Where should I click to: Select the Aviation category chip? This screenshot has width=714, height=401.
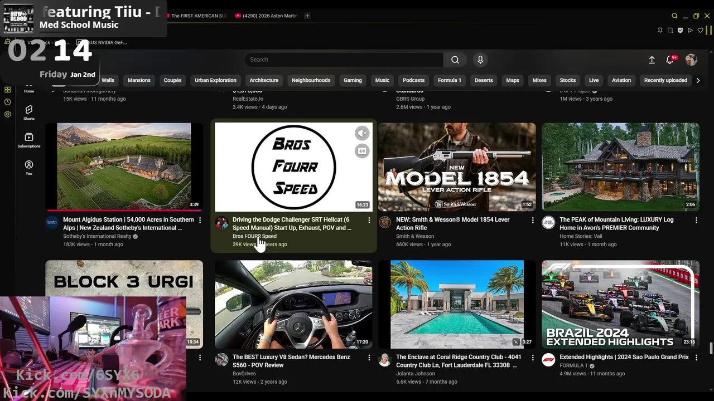point(621,80)
